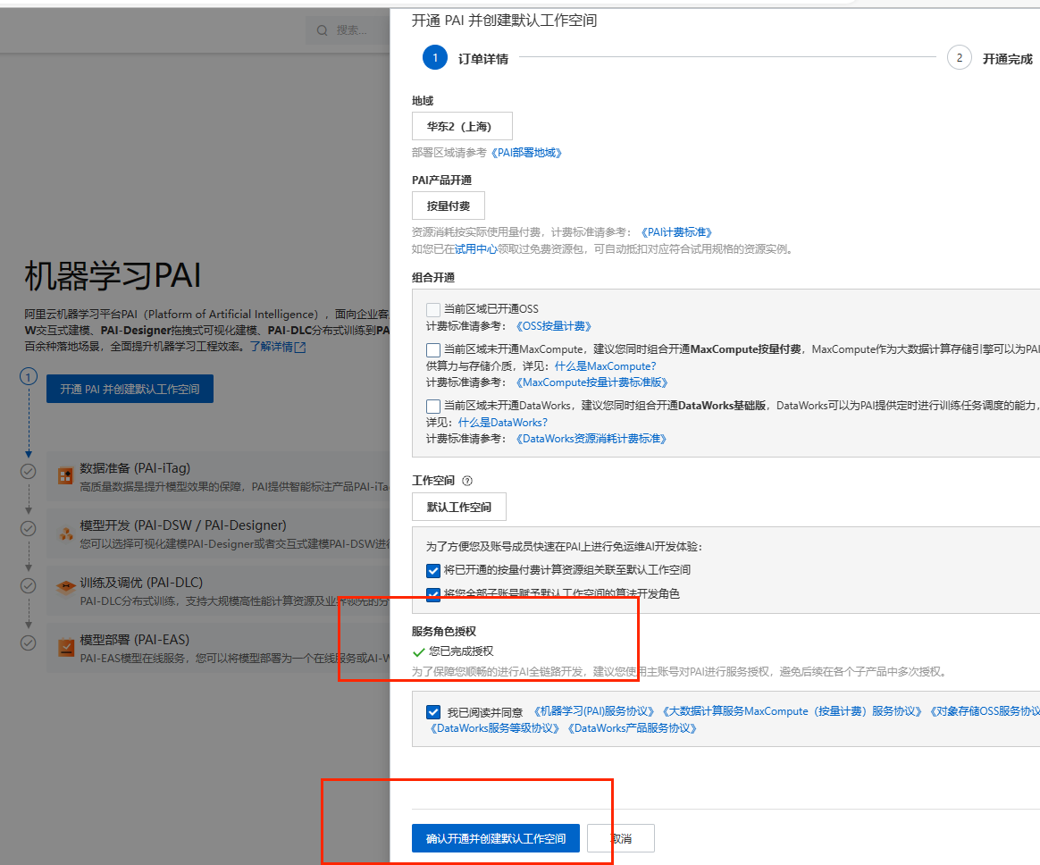1040x865 pixels.
Task: Click the external link icon after 了解详情
Action: (x=300, y=347)
